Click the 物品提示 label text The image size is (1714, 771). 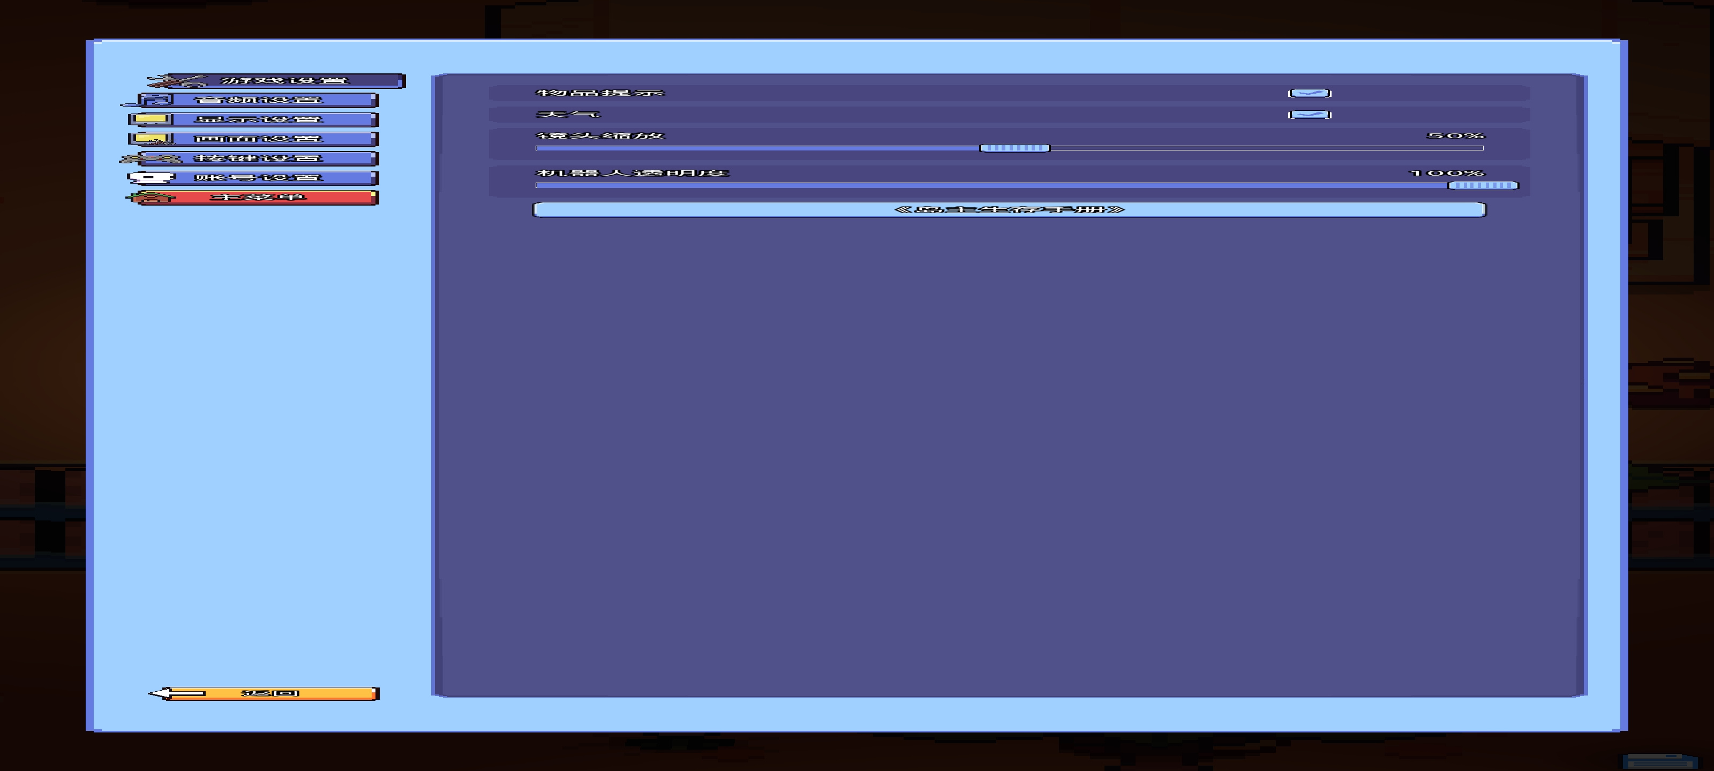point(600,93)
